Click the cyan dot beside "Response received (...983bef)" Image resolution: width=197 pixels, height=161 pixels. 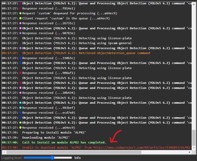click(20, 108)
